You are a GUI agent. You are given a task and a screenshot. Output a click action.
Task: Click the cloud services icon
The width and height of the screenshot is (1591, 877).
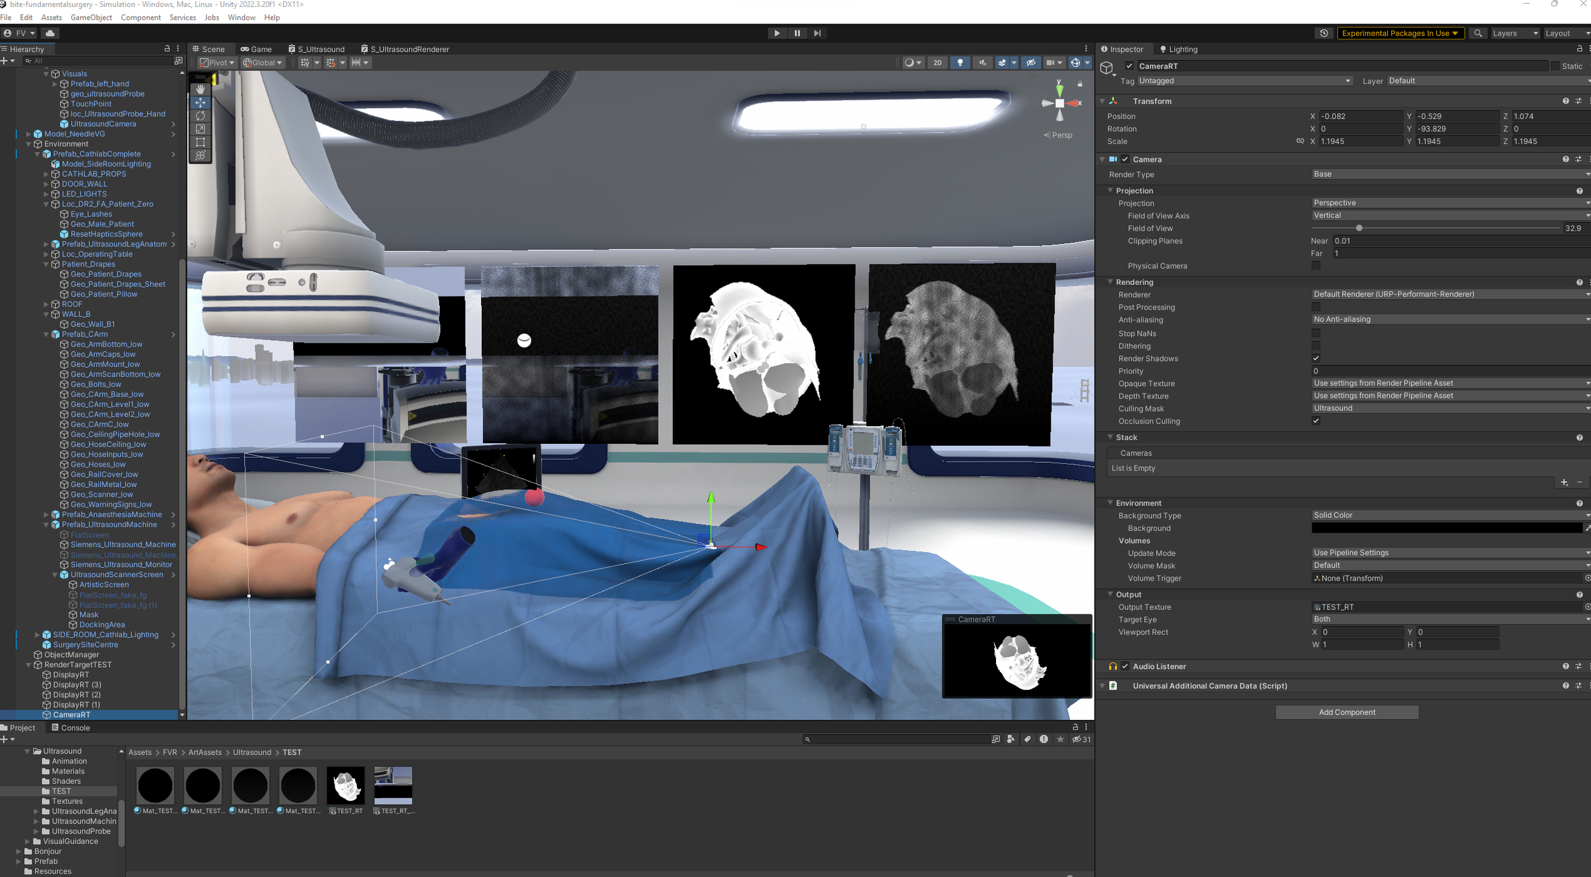[x=50, y=33]
